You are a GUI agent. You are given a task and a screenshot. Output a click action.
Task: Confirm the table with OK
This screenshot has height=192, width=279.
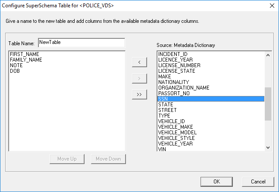[x=216, y=182]
